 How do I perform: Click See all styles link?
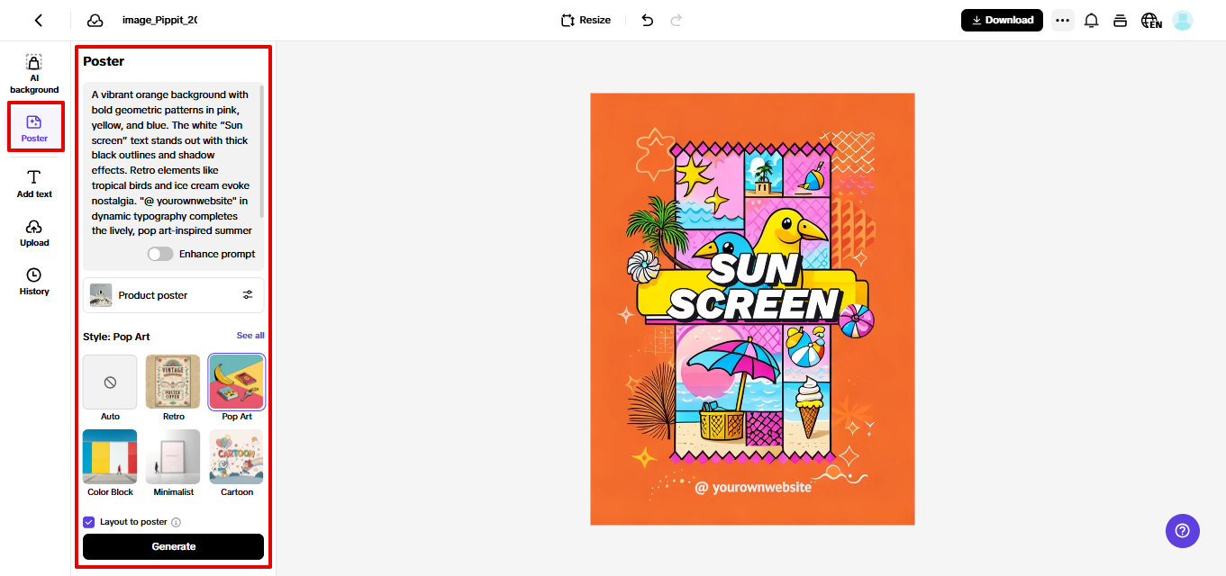tap(250, 336)
